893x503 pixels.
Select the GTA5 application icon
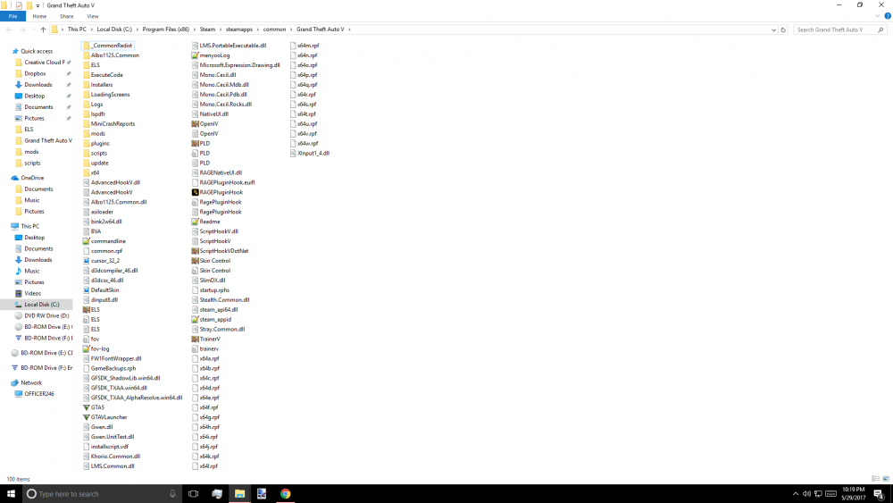[x=86, y=407]
